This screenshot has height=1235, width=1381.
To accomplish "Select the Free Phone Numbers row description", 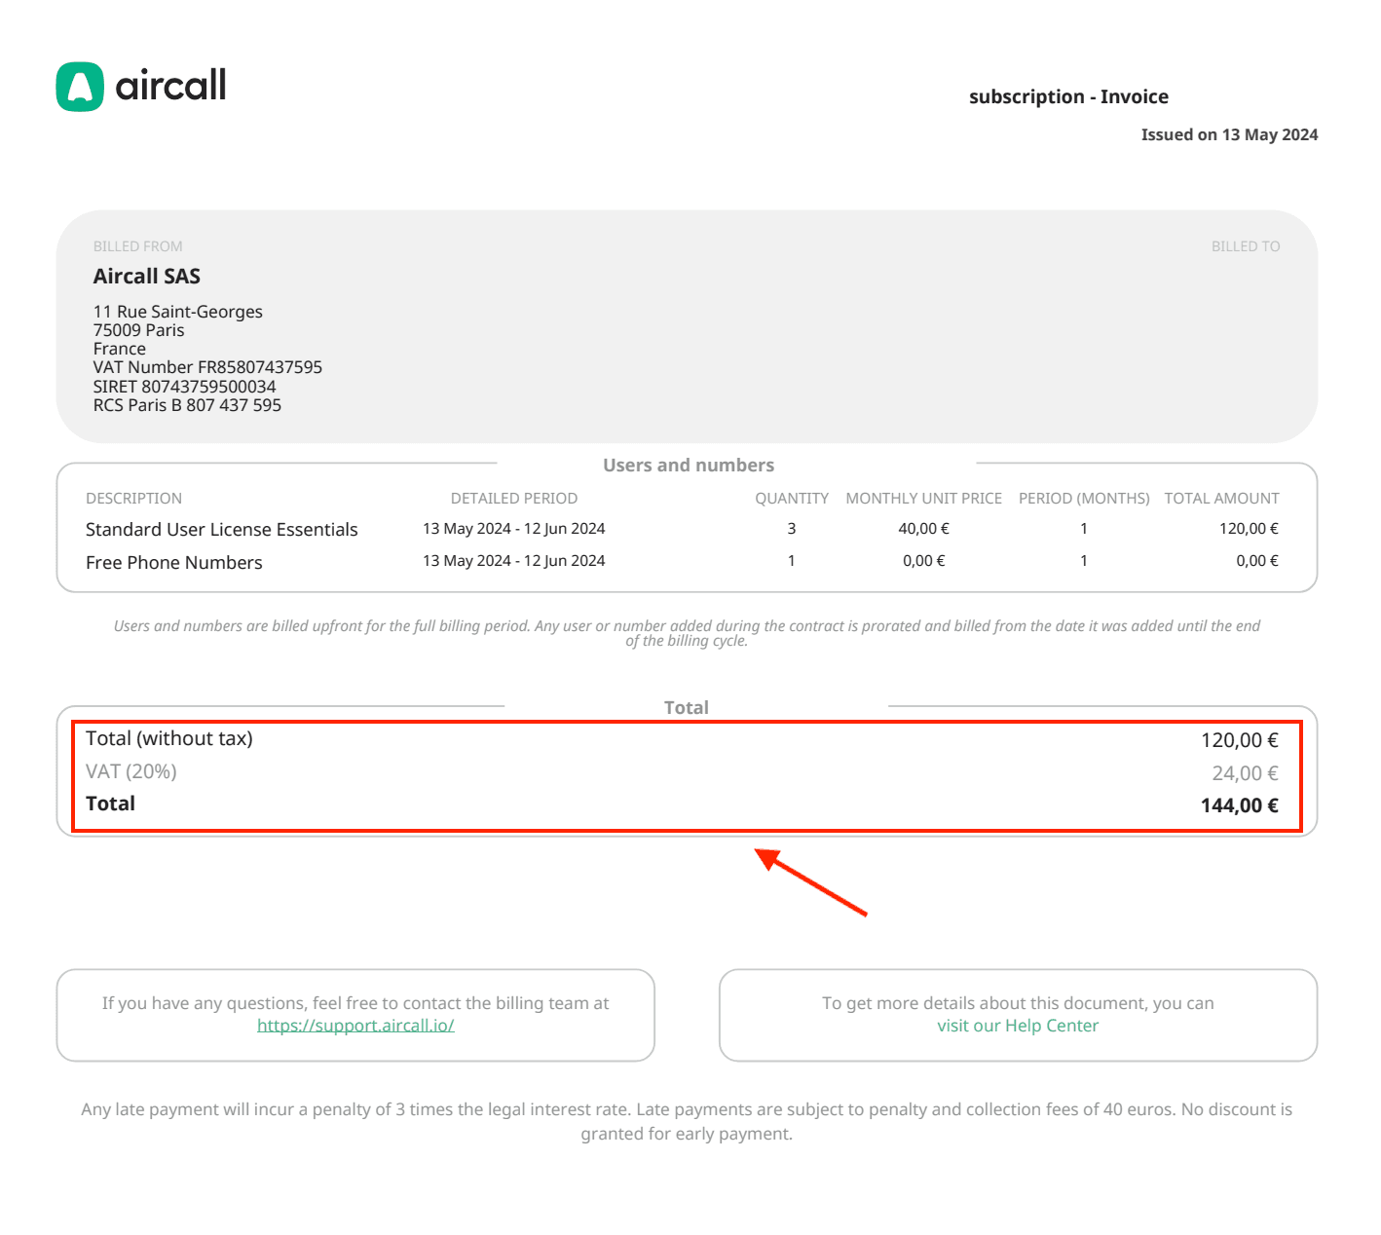I will click(174, 563).
